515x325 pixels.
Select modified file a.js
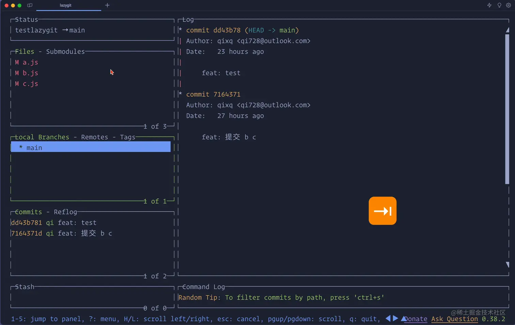[x=27, y=62]
